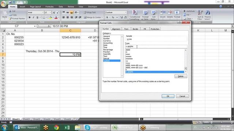Click the Orientation icon
The height and width of the screenshot is (131, 234).
(76, 12)
